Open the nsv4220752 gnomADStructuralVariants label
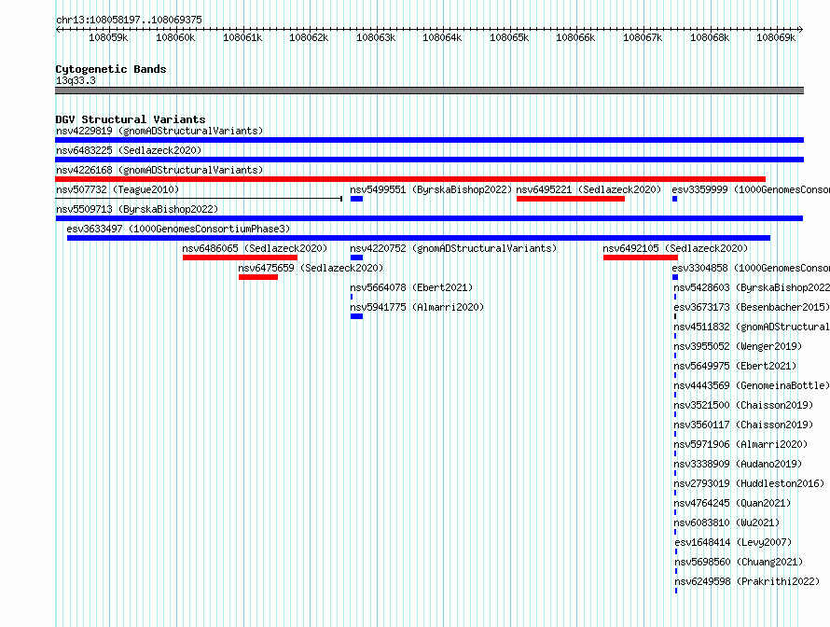This screenshot has height=627, width=830. pyautogui.click(x=453, y=248)
